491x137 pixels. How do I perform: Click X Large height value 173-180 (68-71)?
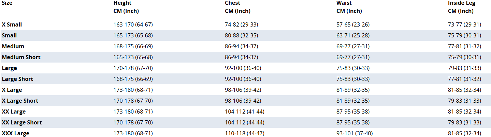133,90
